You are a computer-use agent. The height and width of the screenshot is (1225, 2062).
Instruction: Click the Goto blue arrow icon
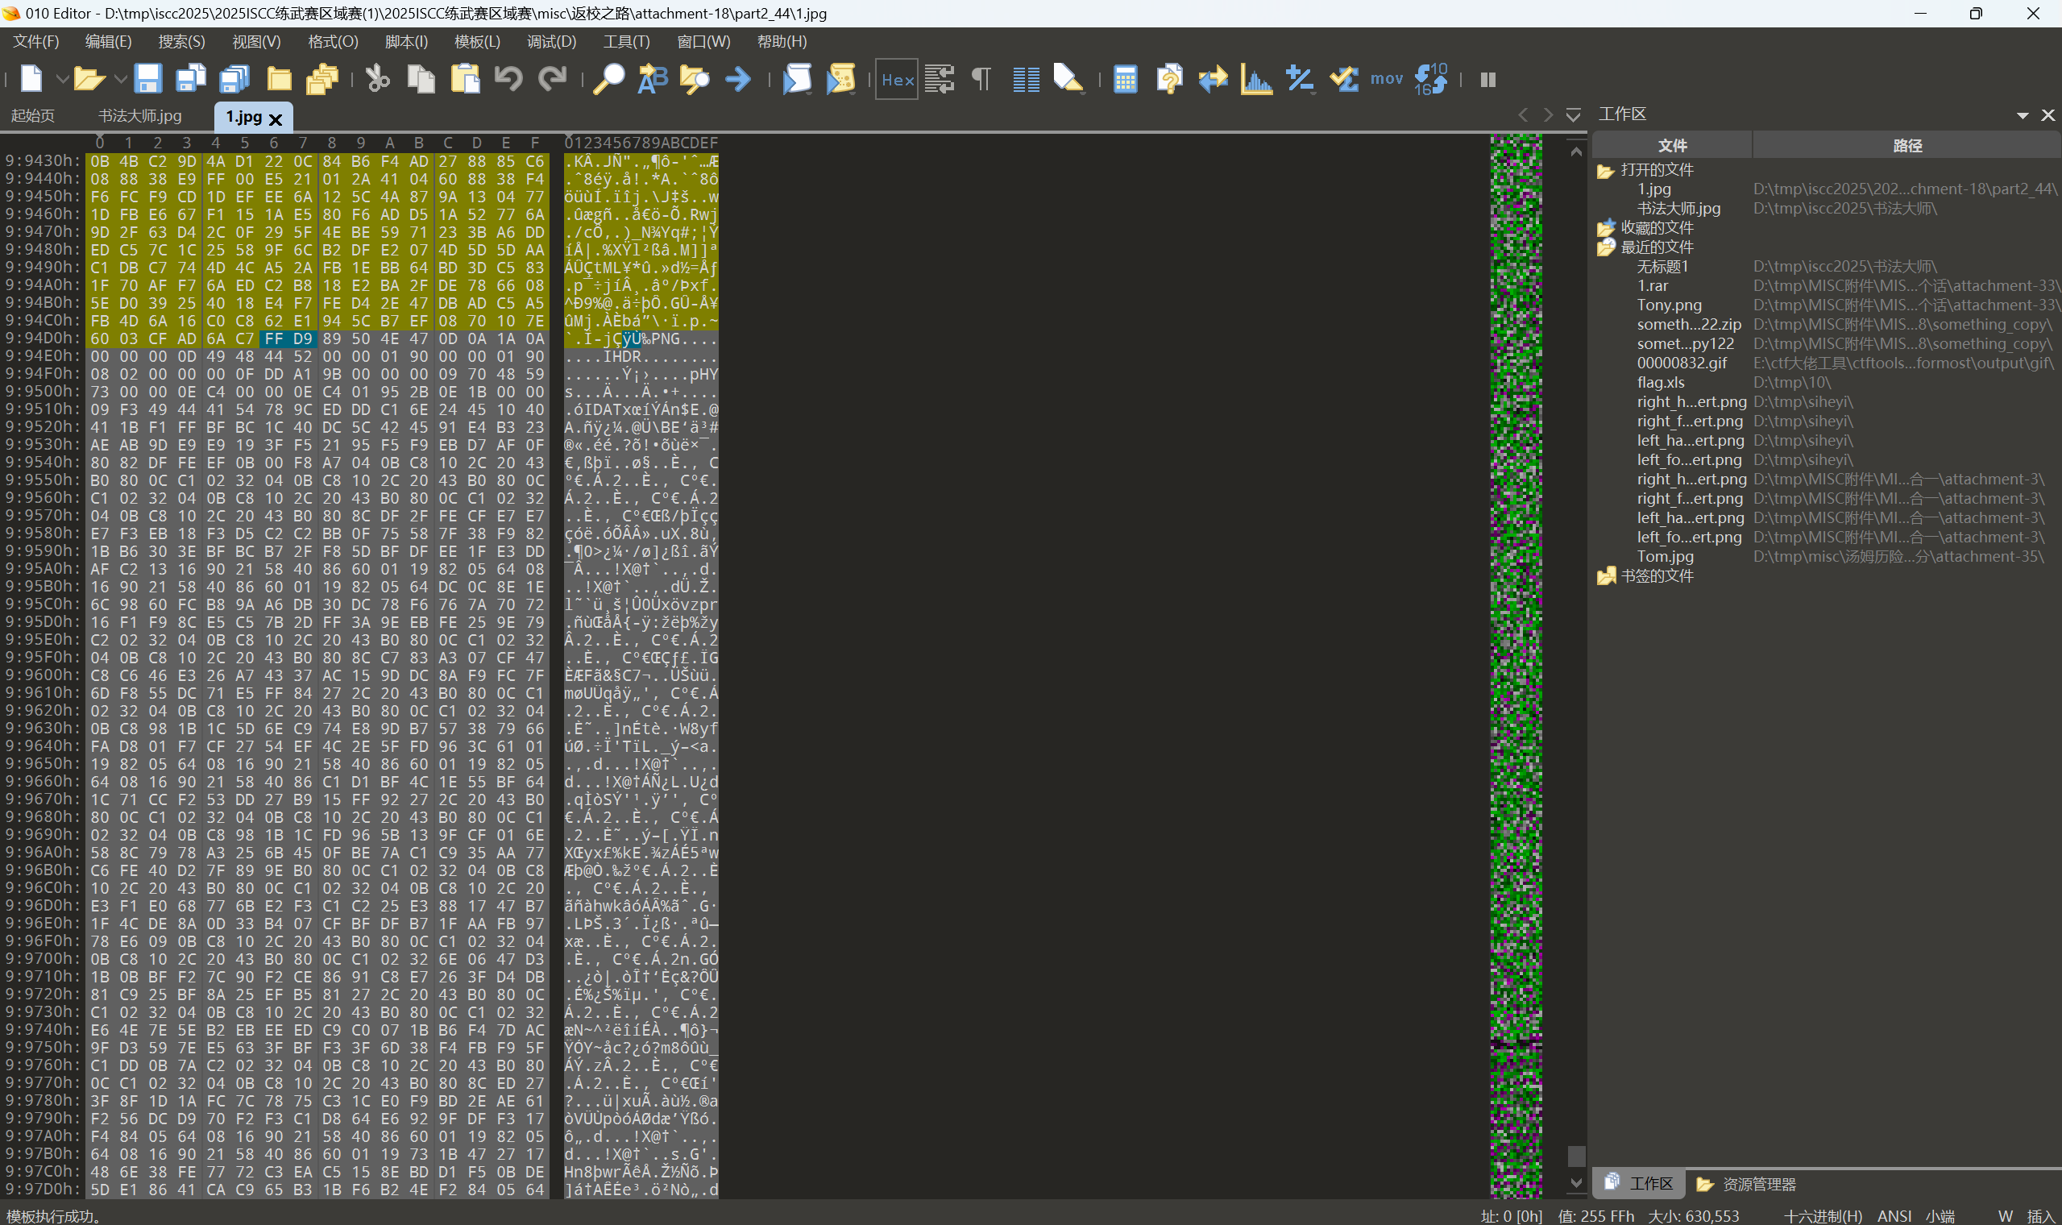(737, 79)
